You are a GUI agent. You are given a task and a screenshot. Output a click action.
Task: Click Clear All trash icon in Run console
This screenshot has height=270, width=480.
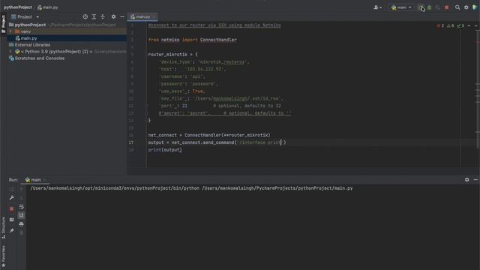[x=22, y=233]
